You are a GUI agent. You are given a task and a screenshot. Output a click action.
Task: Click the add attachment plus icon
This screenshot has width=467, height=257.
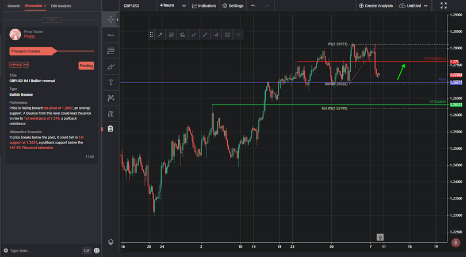(6, 251)
